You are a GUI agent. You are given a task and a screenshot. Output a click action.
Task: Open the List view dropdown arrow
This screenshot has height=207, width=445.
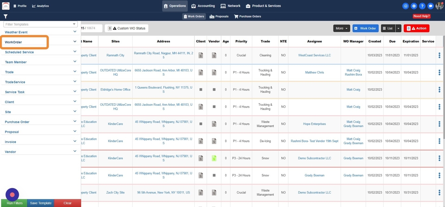click(399, 28)
